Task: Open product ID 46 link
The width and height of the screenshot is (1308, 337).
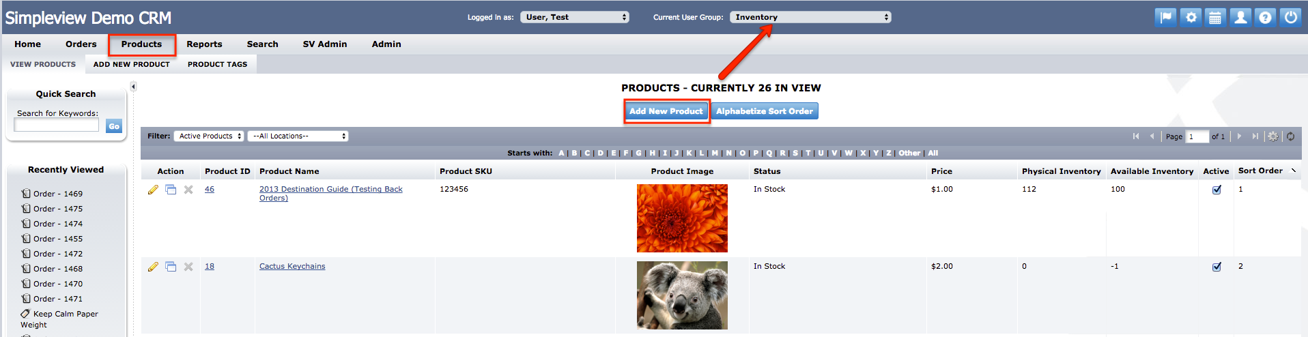Action: 210,190
